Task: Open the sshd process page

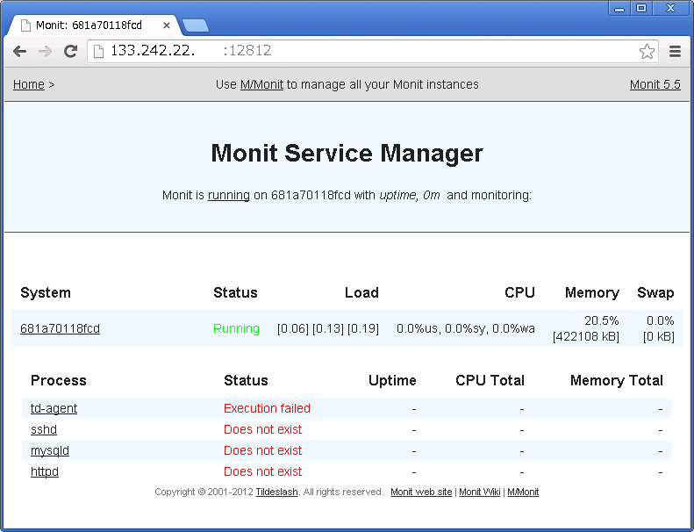Action: [x=44, y=429]
